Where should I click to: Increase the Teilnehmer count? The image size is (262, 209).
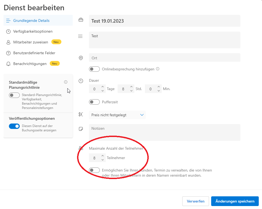point(102,156)
